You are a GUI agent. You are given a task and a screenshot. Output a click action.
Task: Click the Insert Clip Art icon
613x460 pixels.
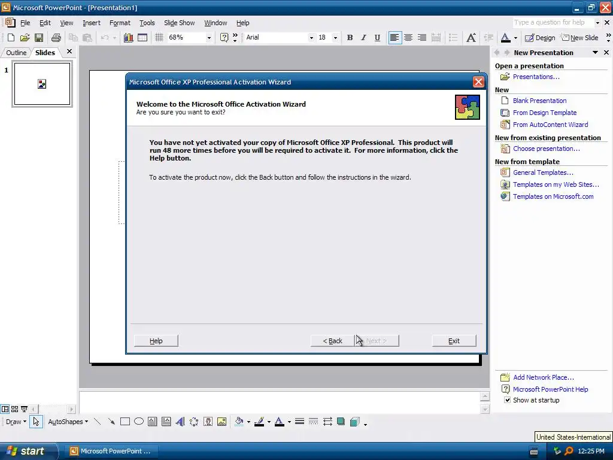(x=208, y=422)
